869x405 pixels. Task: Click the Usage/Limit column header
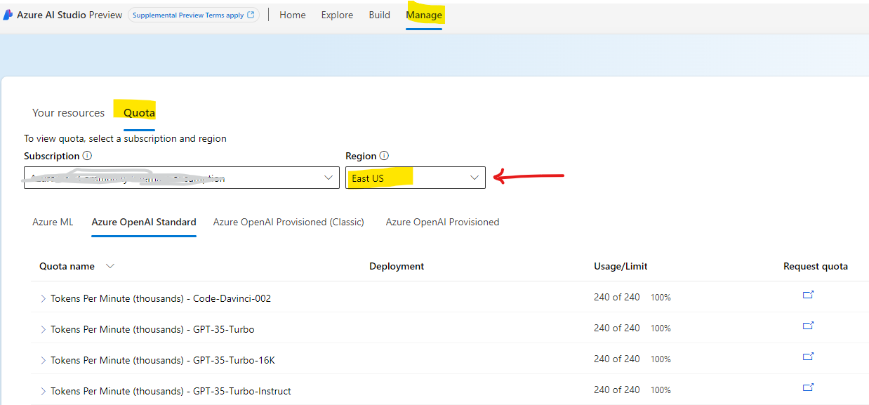[x=621, y=266]
